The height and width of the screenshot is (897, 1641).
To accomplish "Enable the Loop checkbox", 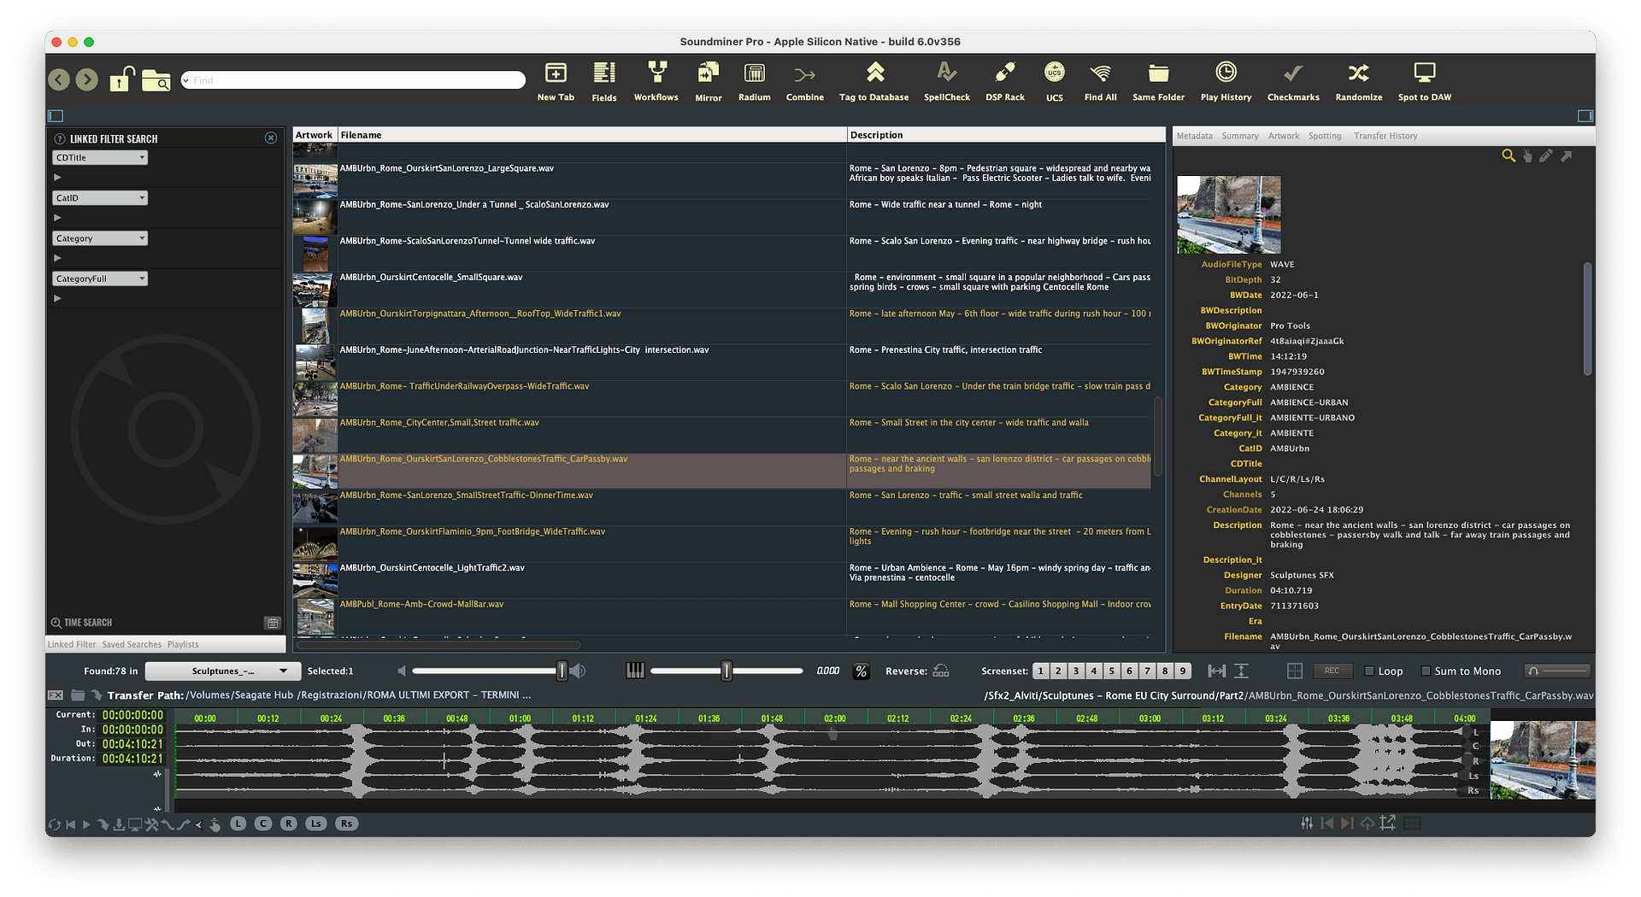I will [x=1369, y=671].
